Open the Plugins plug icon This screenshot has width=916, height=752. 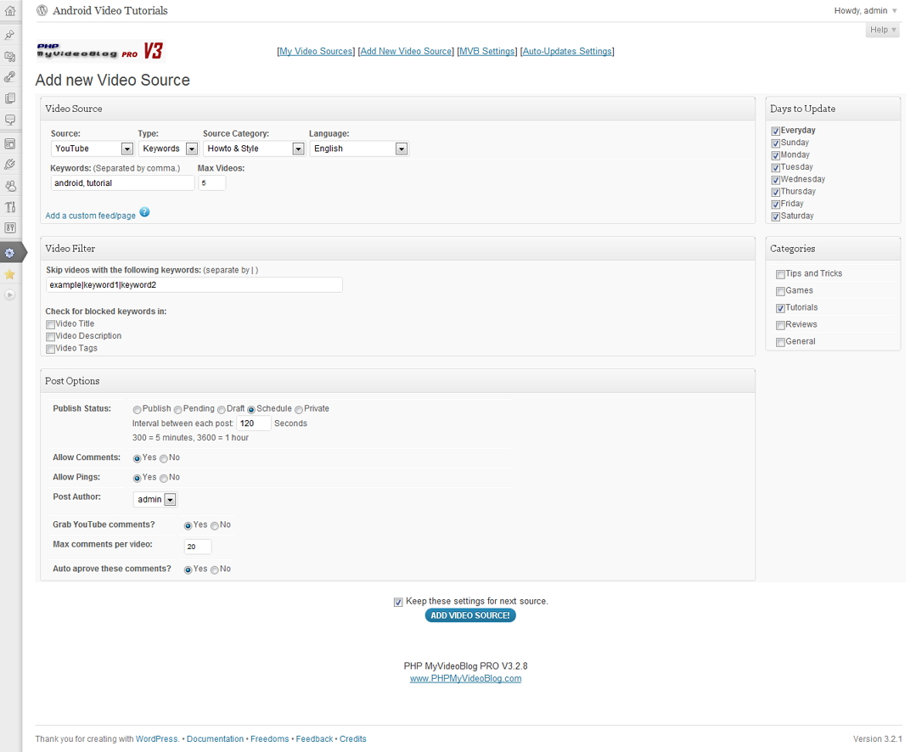point(10,165)
